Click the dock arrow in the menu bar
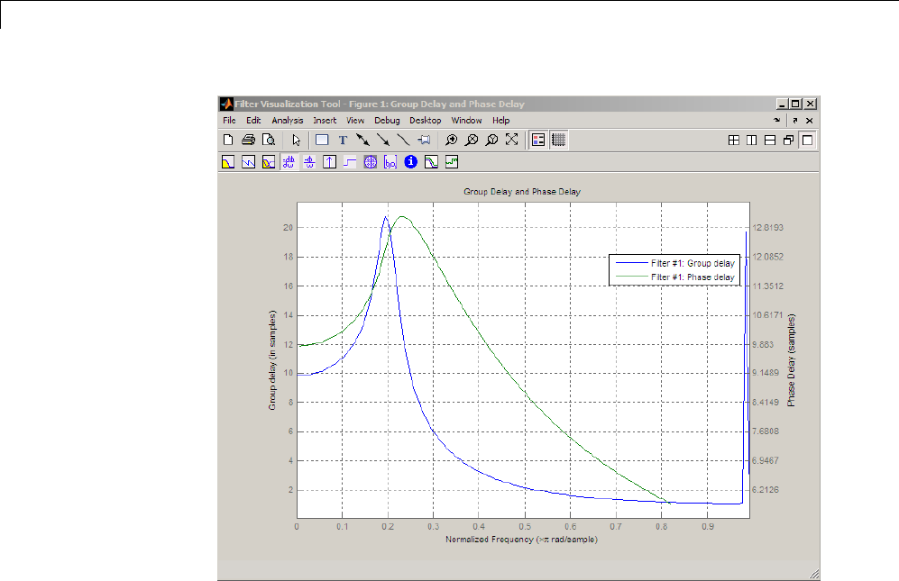Image resolution: width=899 pixels, height=581 pixels. [777, 121]
